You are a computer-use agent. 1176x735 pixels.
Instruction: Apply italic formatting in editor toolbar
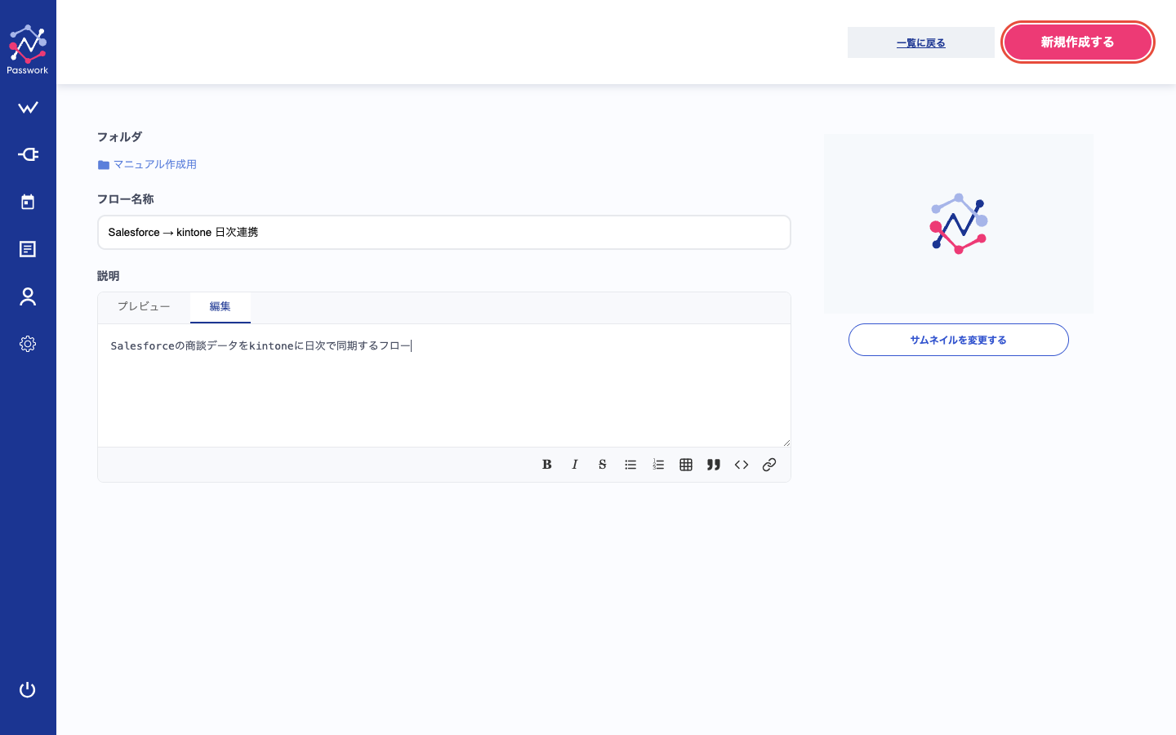point(575,465)
